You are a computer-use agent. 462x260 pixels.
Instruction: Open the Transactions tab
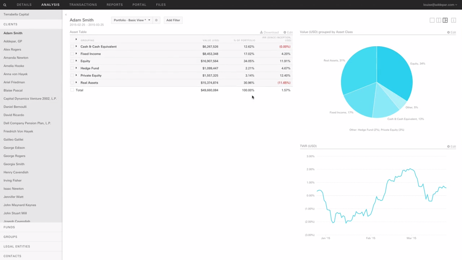[x=83, y=5]
